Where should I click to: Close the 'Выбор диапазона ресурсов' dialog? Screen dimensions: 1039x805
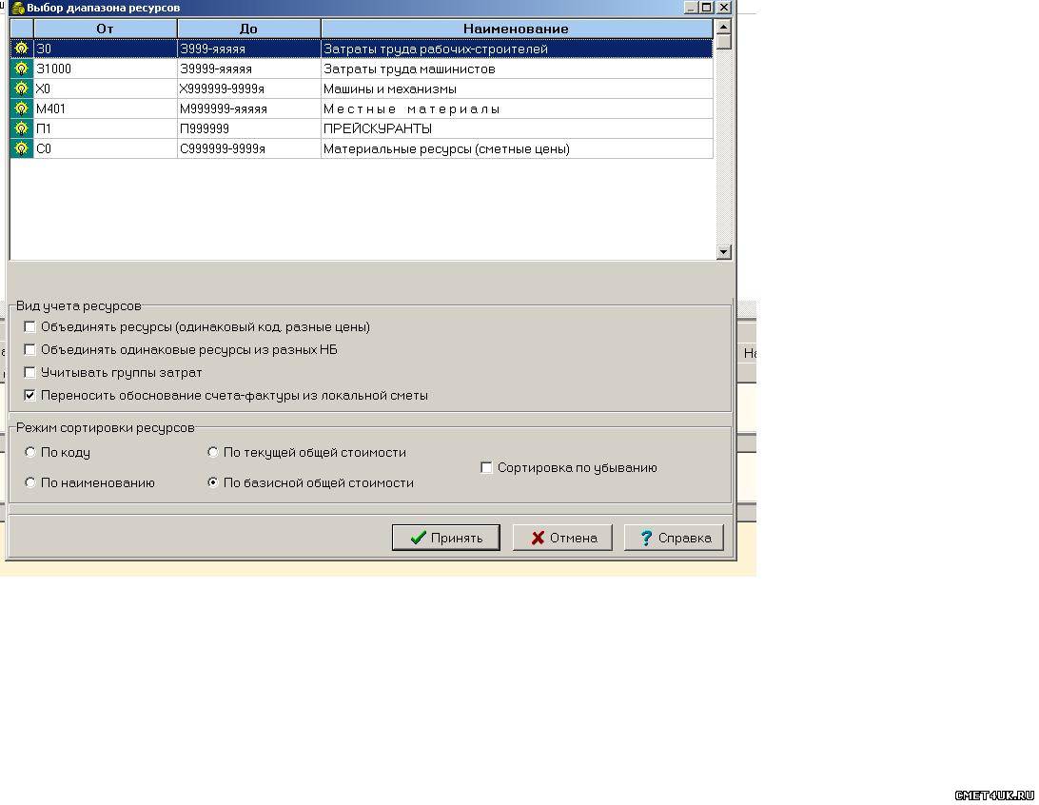point(723,8)
